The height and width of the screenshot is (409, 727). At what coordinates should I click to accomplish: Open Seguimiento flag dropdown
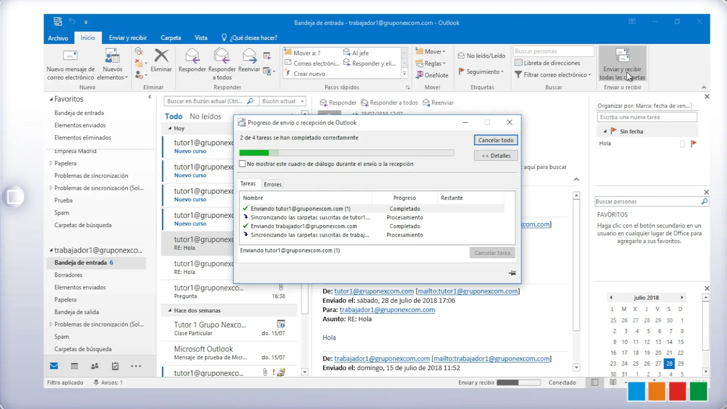tap(481, 72)
